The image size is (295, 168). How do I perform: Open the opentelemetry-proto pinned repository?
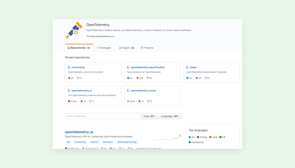tap(143, 90)
